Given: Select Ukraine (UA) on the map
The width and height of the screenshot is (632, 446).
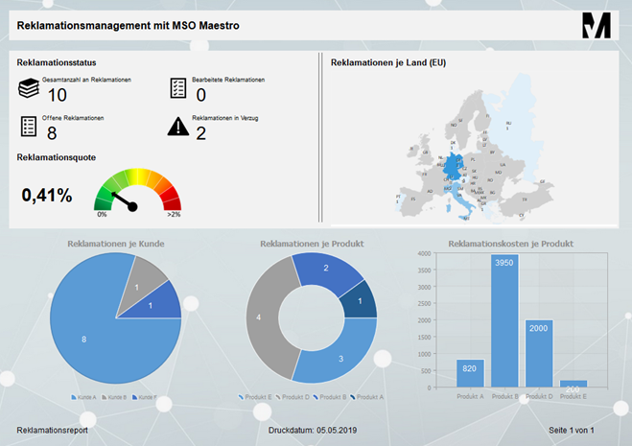Looking at the screenshot, I should [503, 165].
